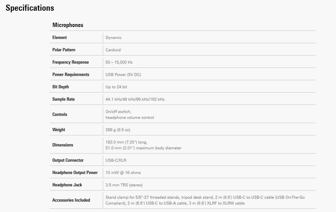The image size is (336, 212).
Task: Click the Dimensions row label
Action: pyautogui.click(x=63, y=145)
